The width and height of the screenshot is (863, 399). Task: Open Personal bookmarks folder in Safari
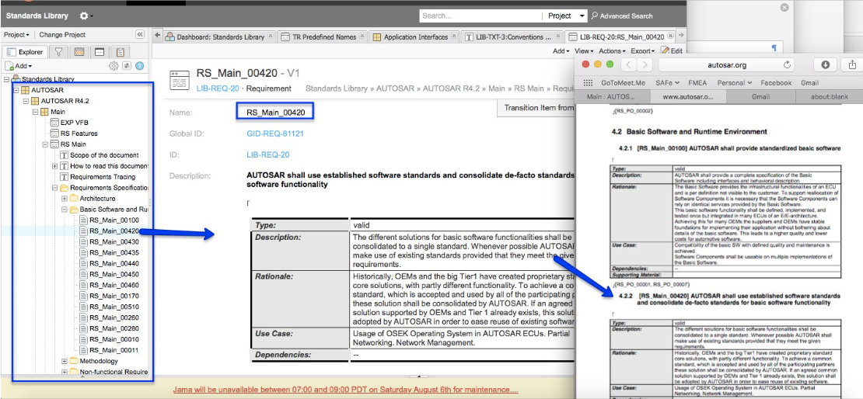[x=734, y=83]
